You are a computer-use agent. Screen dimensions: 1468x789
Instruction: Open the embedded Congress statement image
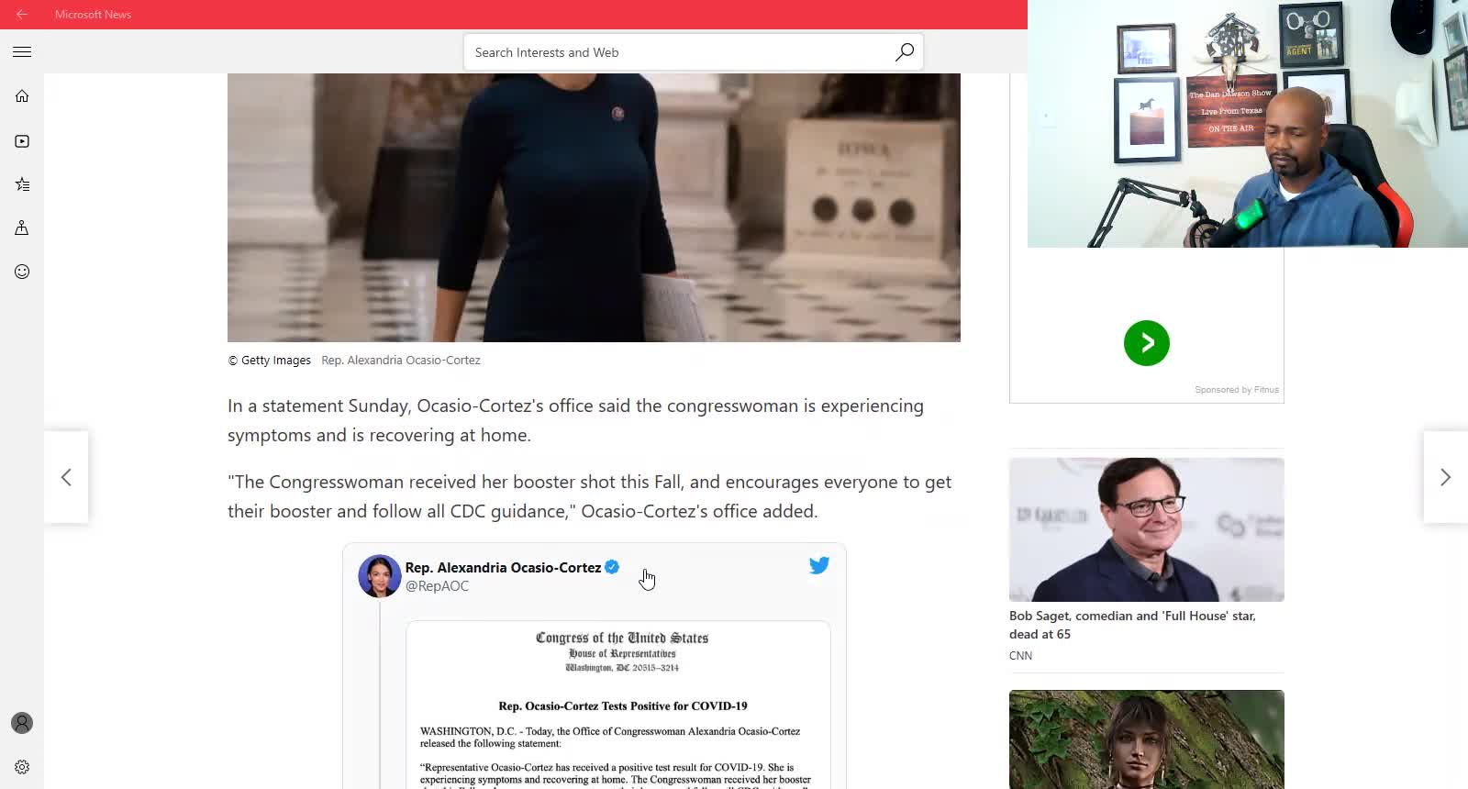(618, 705)
